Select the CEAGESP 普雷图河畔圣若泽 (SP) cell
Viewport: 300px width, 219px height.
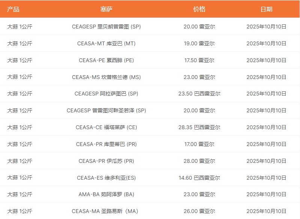pyautogui.click(x=106, y=110)
